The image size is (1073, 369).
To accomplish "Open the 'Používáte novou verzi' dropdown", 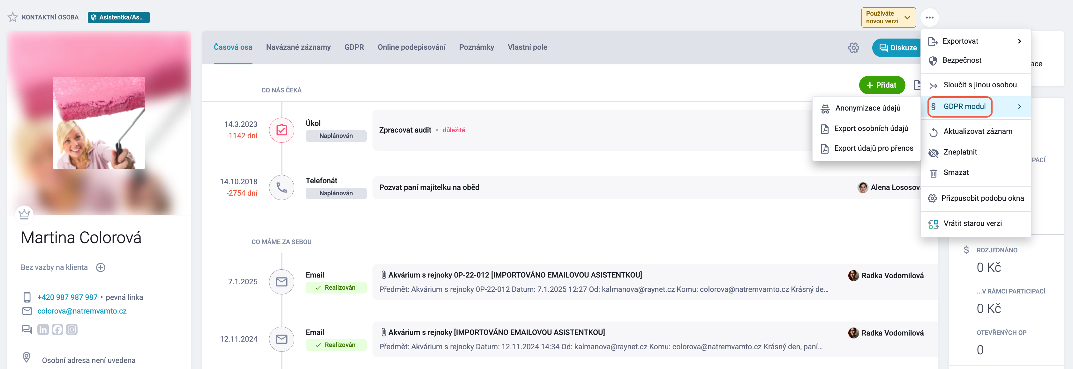I will (888, 18).
